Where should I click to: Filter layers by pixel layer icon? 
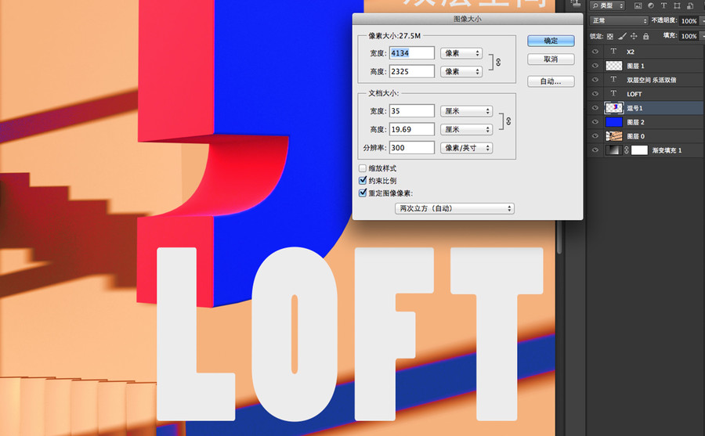[638, 5]
